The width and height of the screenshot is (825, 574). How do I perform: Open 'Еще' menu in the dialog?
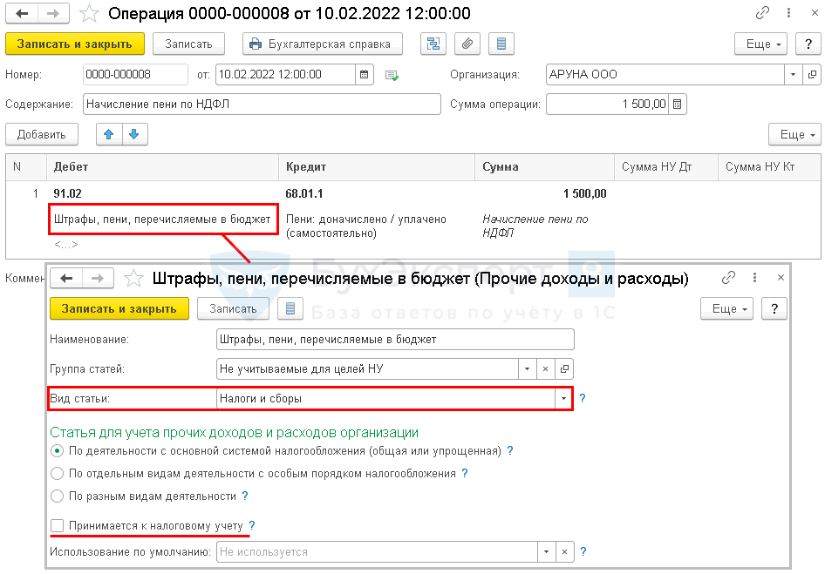click(726, 308)
